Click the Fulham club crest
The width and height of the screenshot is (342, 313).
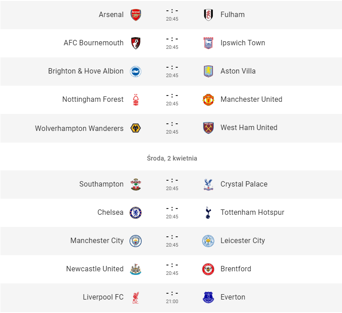208,15
